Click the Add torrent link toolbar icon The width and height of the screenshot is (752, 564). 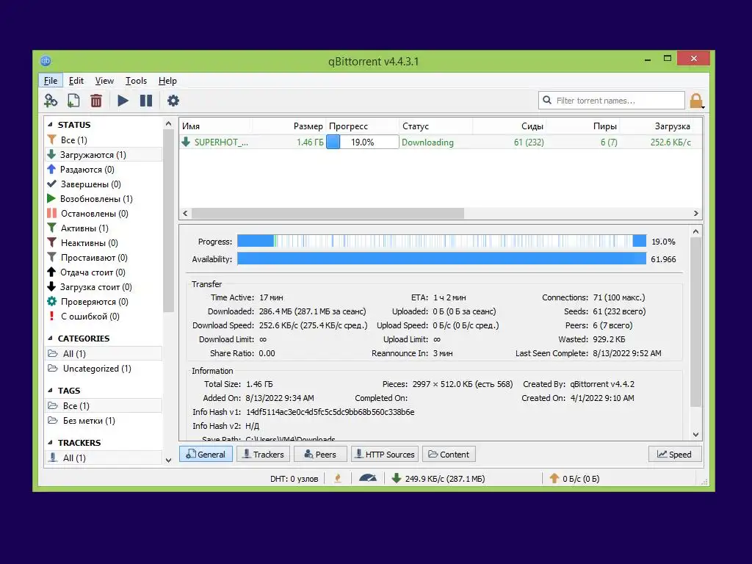(51, 101)
